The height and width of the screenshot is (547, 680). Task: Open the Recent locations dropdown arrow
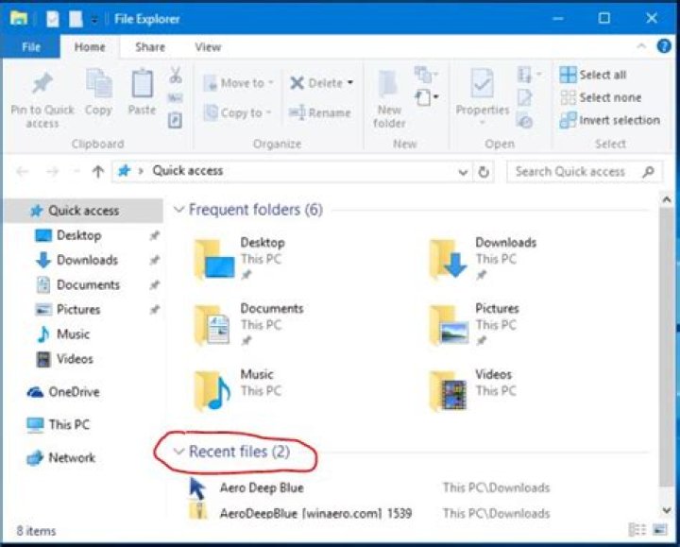pos(76,172)
